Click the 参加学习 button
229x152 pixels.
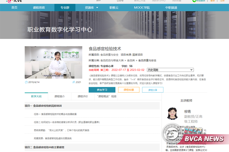point(102,90)
